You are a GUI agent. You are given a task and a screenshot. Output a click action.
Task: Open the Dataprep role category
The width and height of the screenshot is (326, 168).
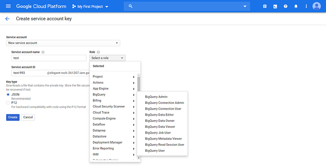(114, 131)
